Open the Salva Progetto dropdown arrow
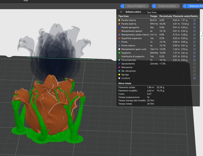Screen dimensions: 203x156 122,6
